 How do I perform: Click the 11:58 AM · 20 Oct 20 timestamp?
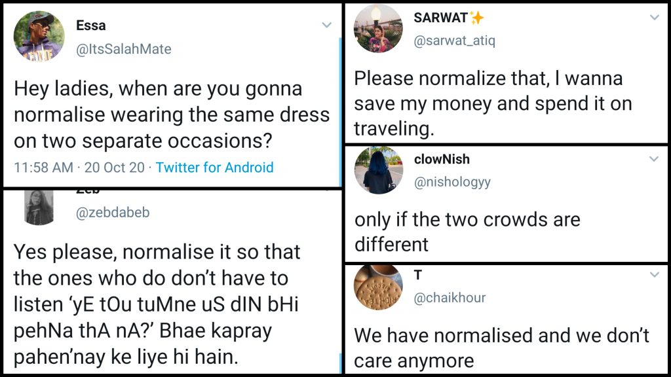pyautogui.click(x=79, y=168)
